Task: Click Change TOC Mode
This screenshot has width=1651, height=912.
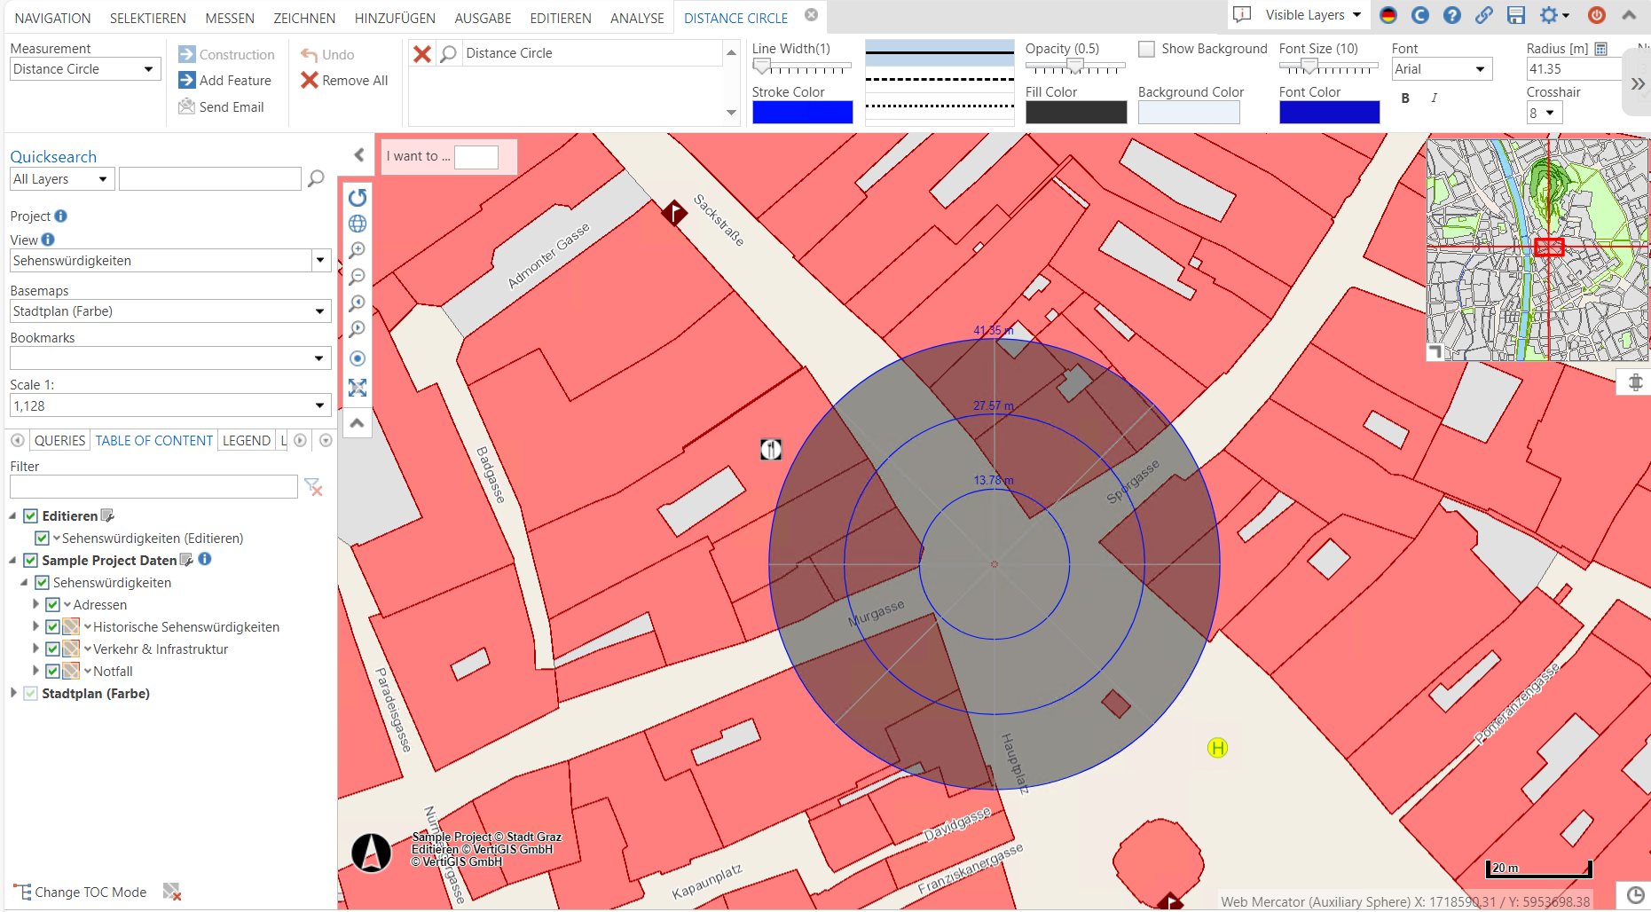Action: pyautogui.click(x=89, y=892)
